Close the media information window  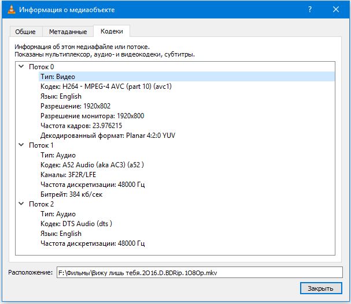336,10
